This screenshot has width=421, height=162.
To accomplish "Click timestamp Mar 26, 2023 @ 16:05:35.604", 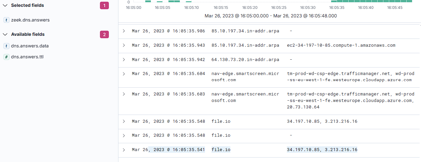I will coord(168,74).
